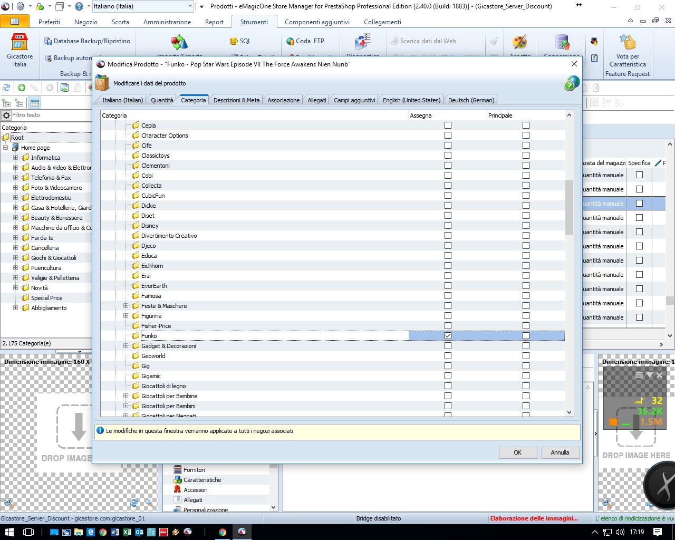Check Assegna checkbox for Gigamic
This screenshot has width=675, height=540.
pyautogui.click(x=448, y=376)
